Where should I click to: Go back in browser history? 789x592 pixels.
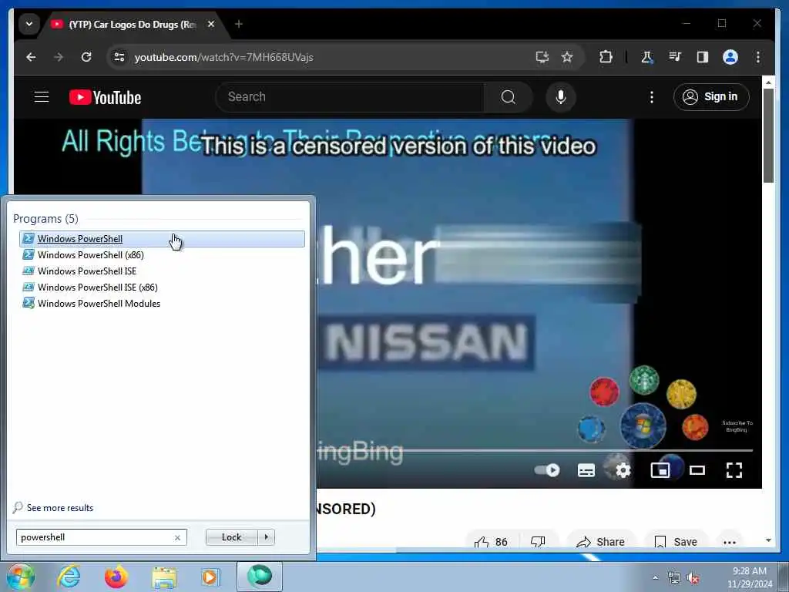(x=31, y=57)
